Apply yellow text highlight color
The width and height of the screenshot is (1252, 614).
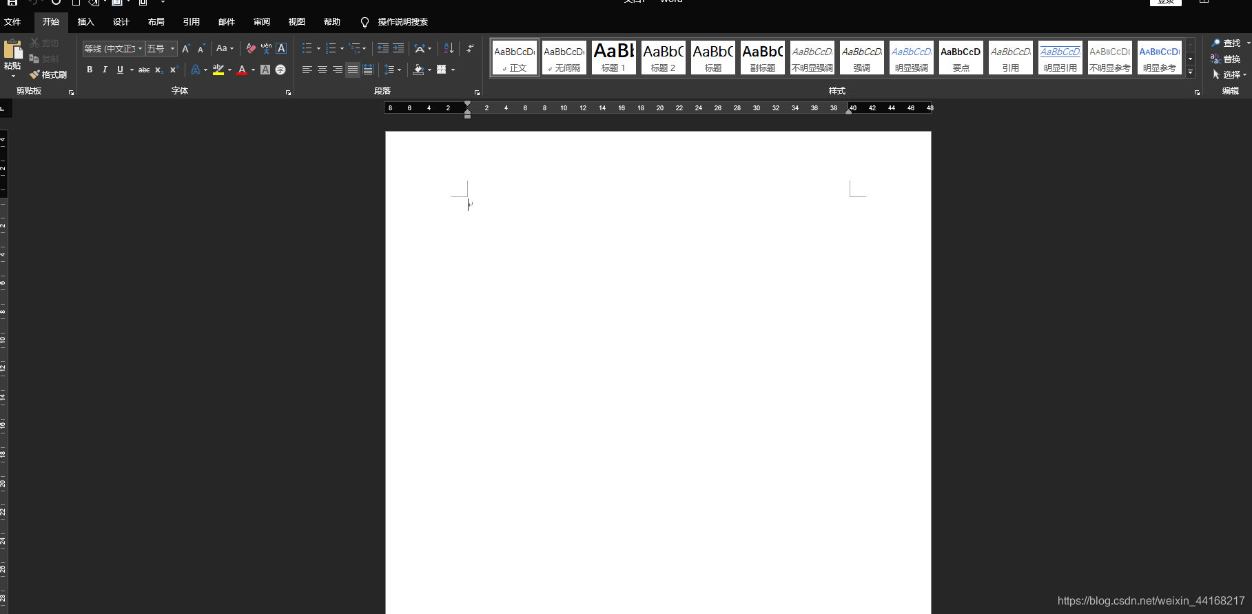[x=218, y=70]
